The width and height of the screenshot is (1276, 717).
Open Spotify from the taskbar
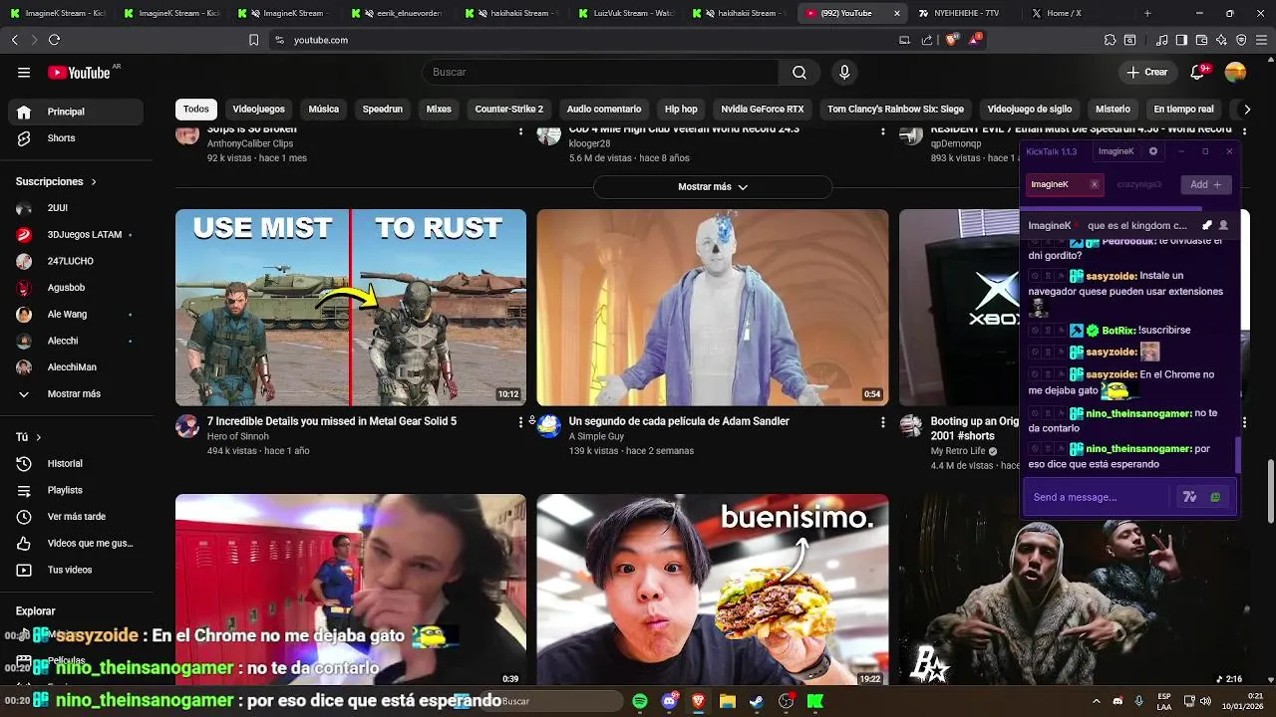[x=640, y=701]
